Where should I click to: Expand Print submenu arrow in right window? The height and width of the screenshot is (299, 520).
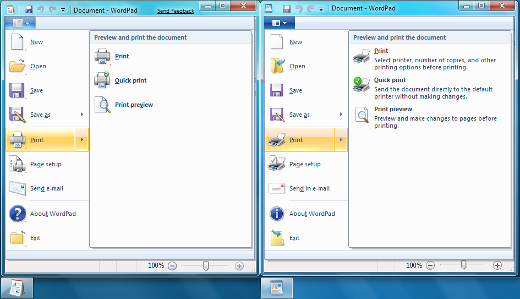pos(341,140)
